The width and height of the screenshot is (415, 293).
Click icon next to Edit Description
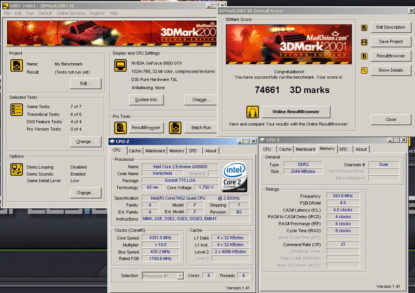(364, 27)
